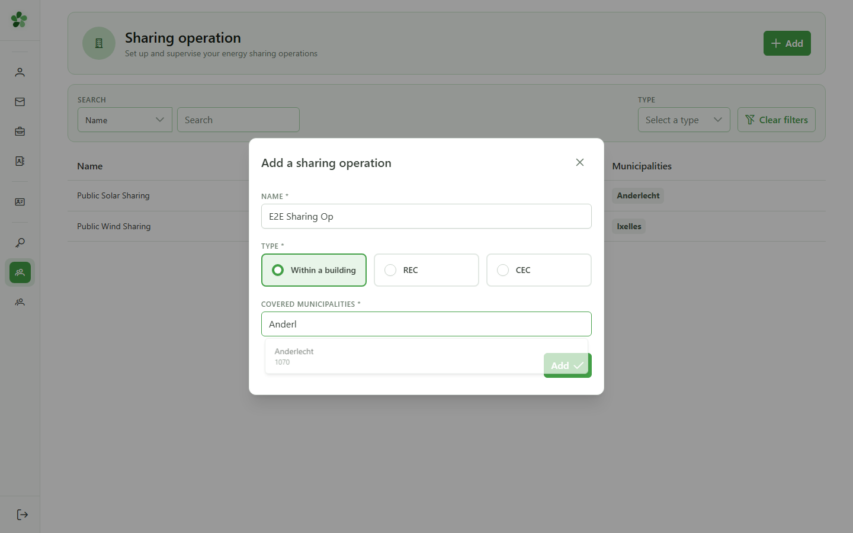This screenshot has height=533, width=853.
Task: Close the Add a sharing operation dialog
Action: point(580,162)
